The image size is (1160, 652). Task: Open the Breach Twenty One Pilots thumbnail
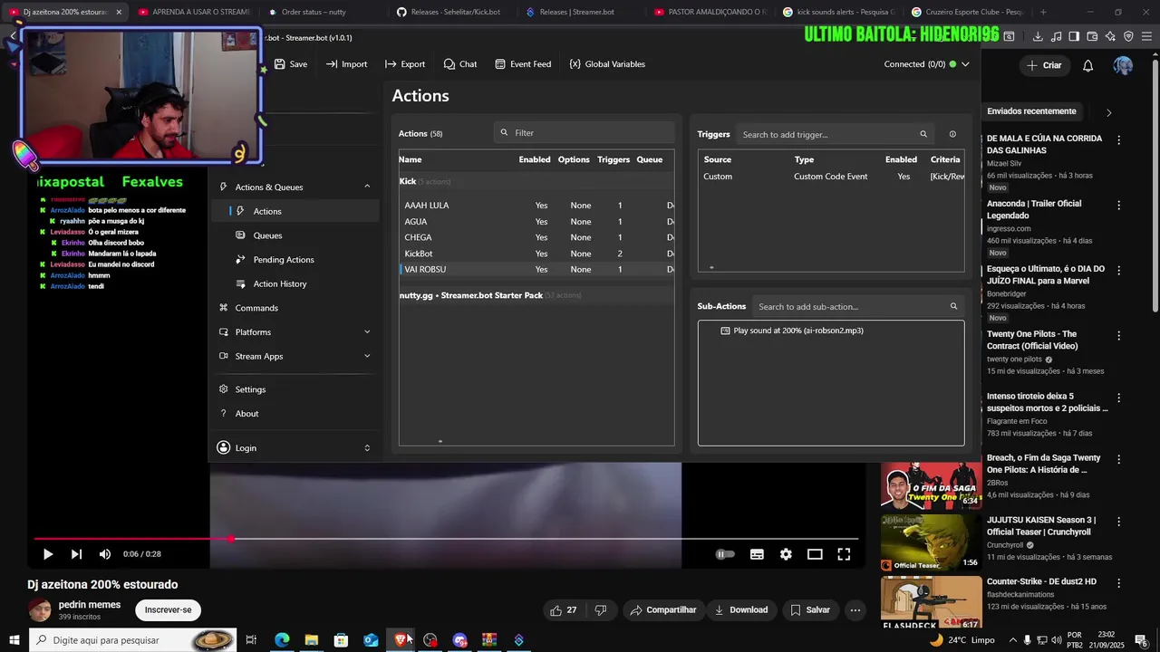pos(931,486)
